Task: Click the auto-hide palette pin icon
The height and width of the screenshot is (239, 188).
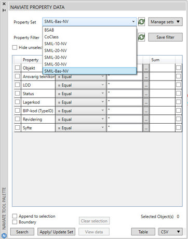Action: [4, 10]
